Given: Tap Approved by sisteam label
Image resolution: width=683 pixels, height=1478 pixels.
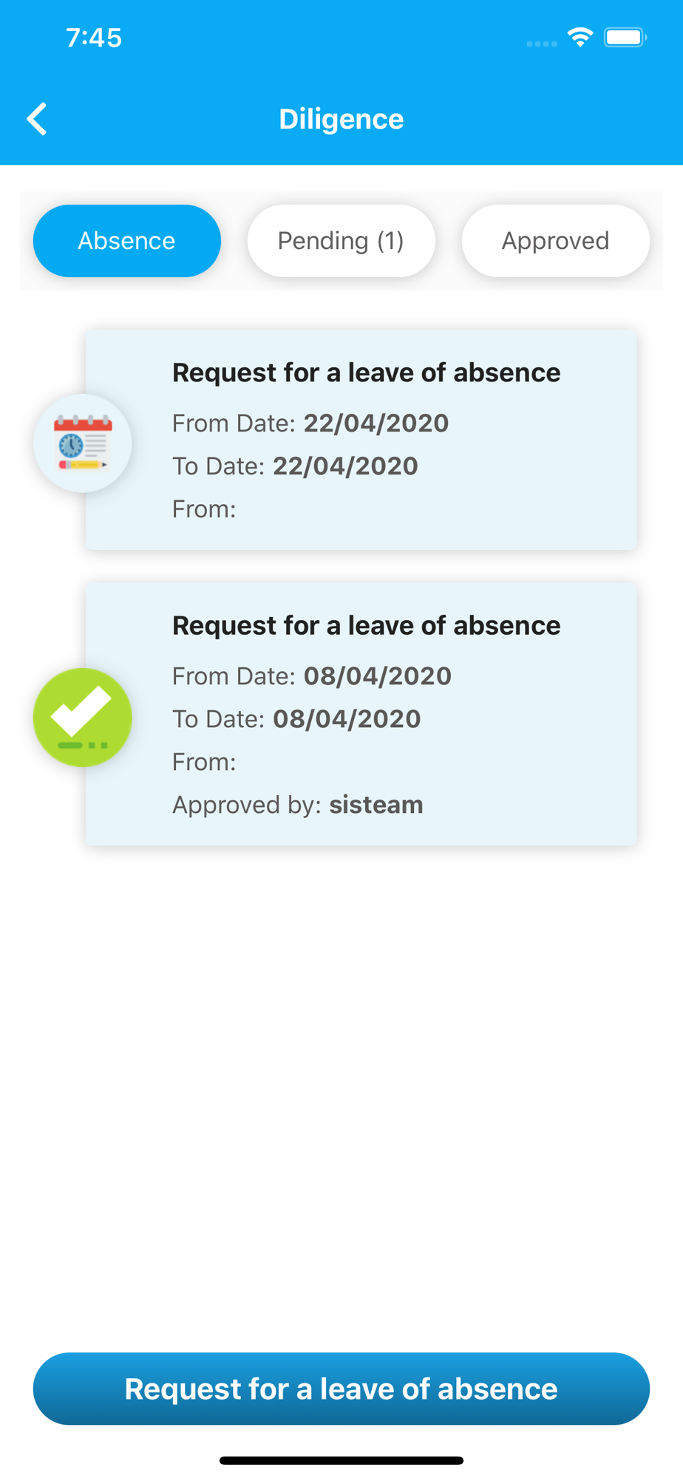Looking at the screenshot, I should (x=297, y=805).
